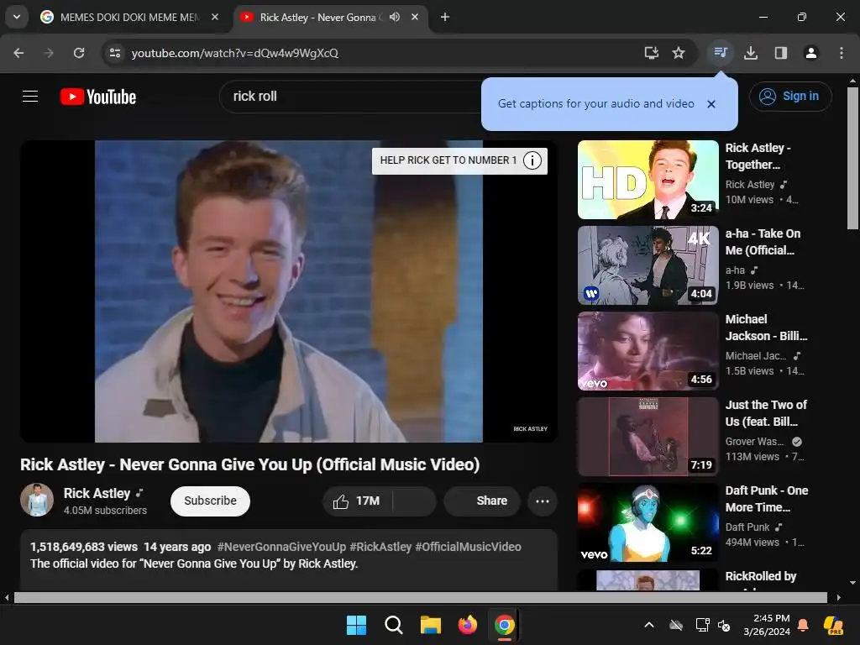Open Chrome icon in taskbar
860x645 pixels.
(504, 625)
